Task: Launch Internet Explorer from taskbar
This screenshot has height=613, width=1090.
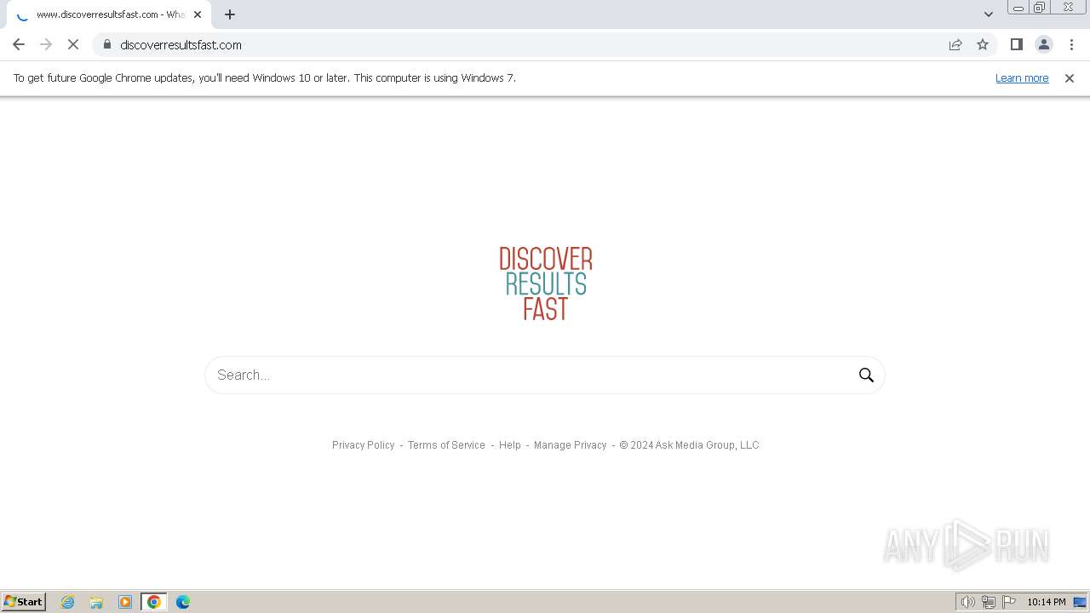Action: coord(68,602)
